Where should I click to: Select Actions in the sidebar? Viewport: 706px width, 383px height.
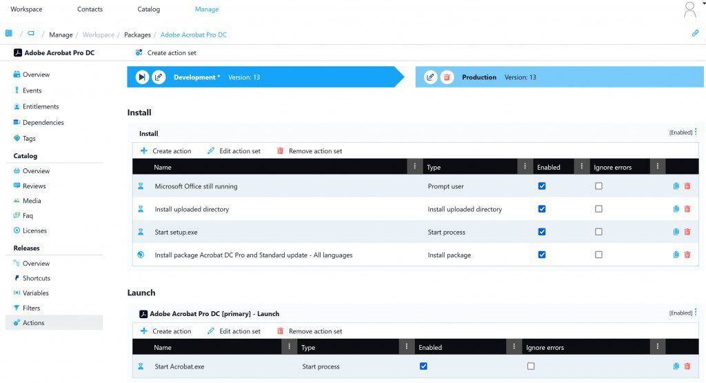(54, 323)
